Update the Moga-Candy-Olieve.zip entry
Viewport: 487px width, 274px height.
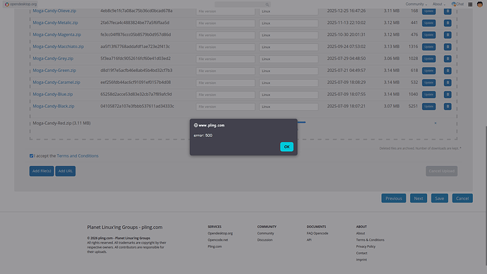point(428,11)
